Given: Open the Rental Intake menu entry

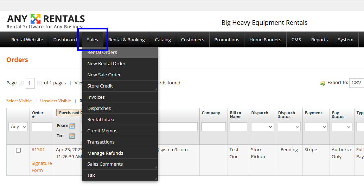Looking at the screenshot, I should (101, 120).
